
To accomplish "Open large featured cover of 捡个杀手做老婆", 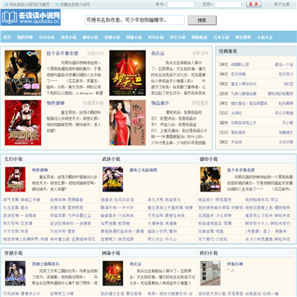I will (23, 73).
